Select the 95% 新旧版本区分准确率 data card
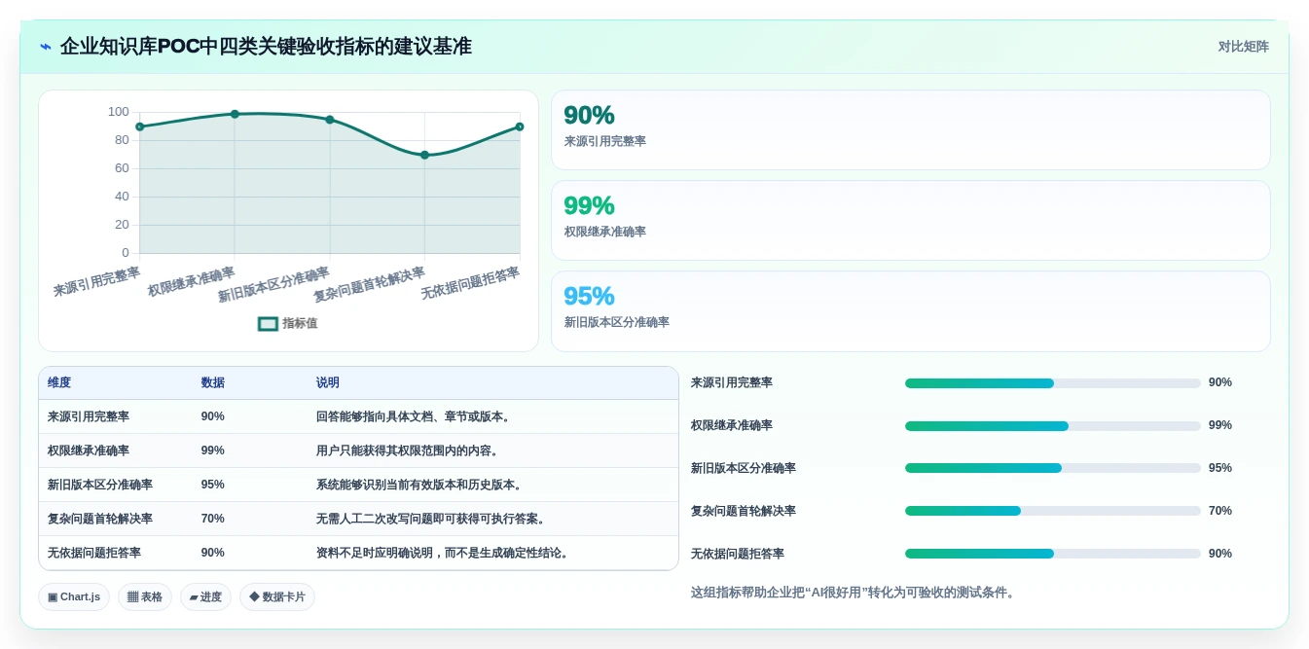The width and height of the screenshot is (1309, 649). tap(910, 311)
